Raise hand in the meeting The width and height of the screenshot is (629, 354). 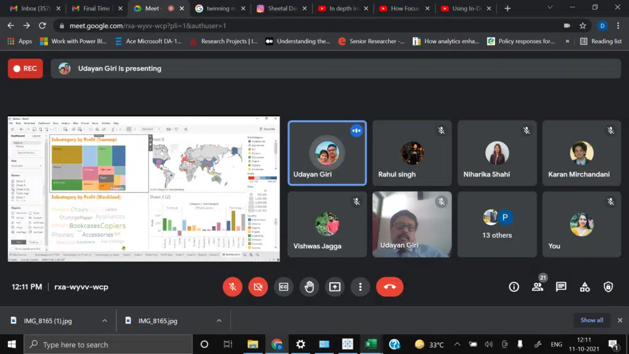pyautogui.click(x=309, y=286)
